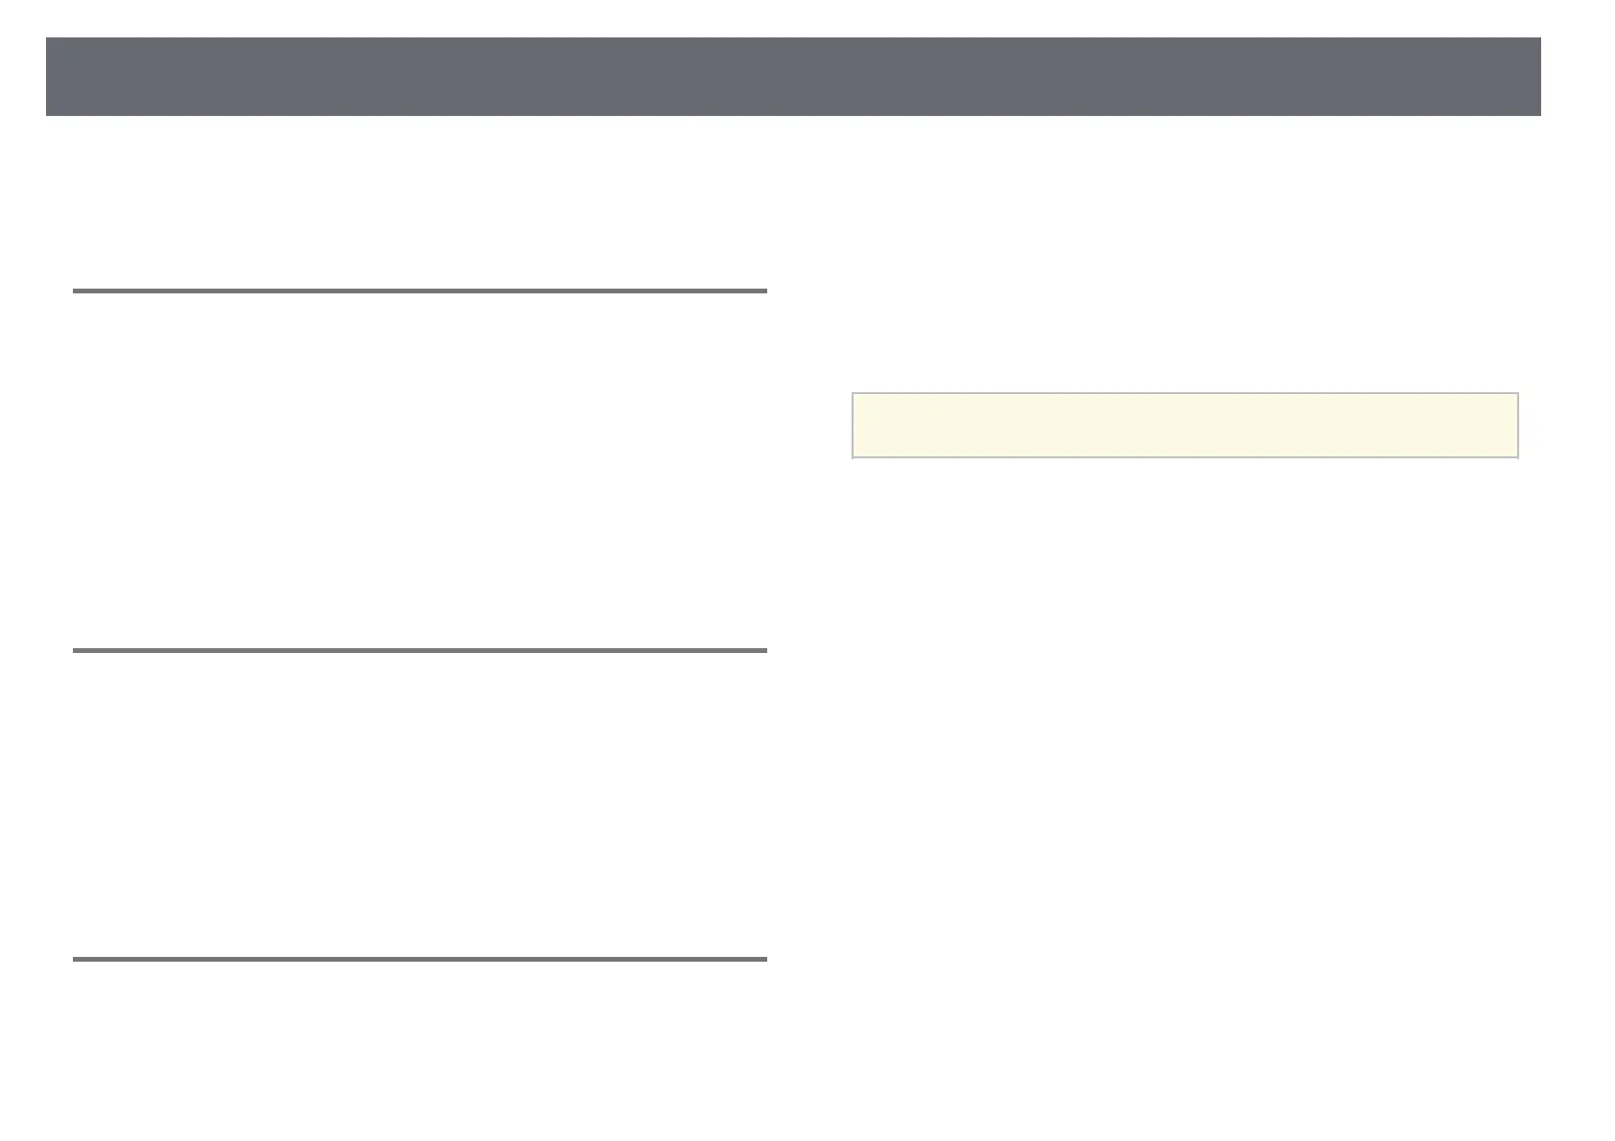Click blank space directly below the yellow note box
1615x1141 pixels.
click(1184, 518)
